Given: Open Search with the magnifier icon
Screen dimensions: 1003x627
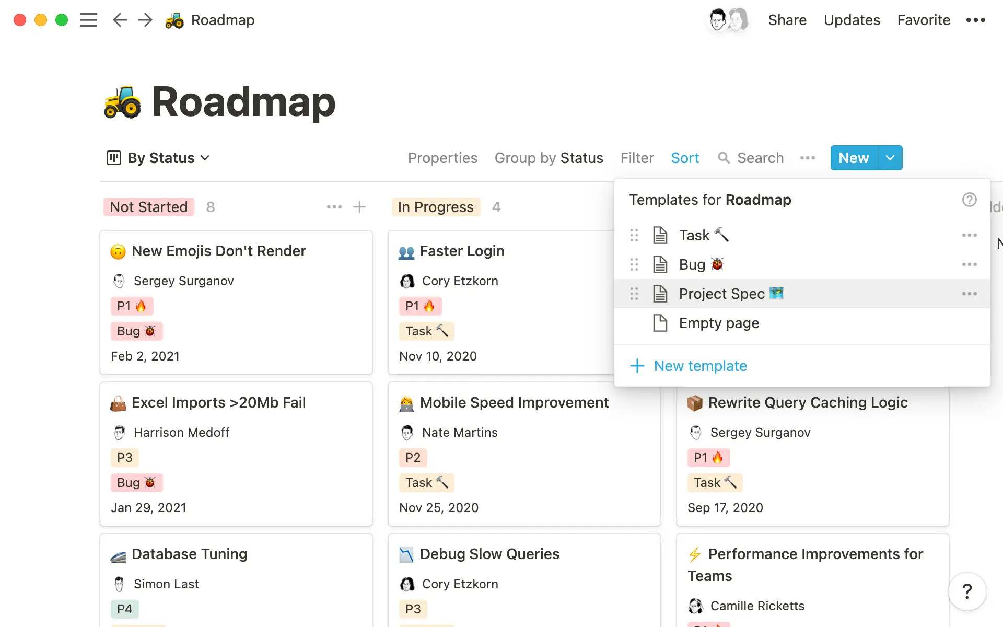Looking at the screenshot, I should (x=725, y=158).
